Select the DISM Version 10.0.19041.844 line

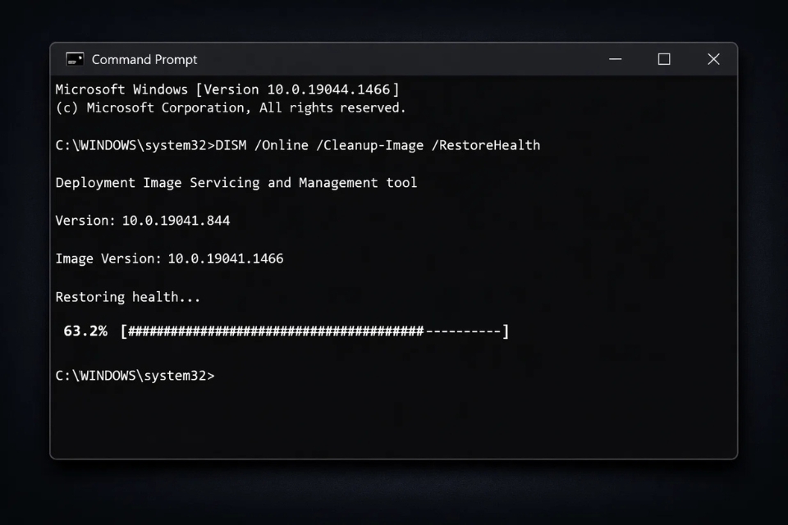142,221
